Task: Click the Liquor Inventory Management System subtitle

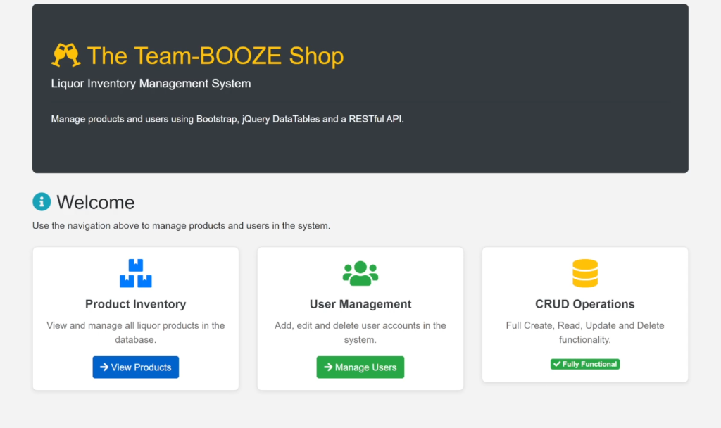Action: (151, 83)
